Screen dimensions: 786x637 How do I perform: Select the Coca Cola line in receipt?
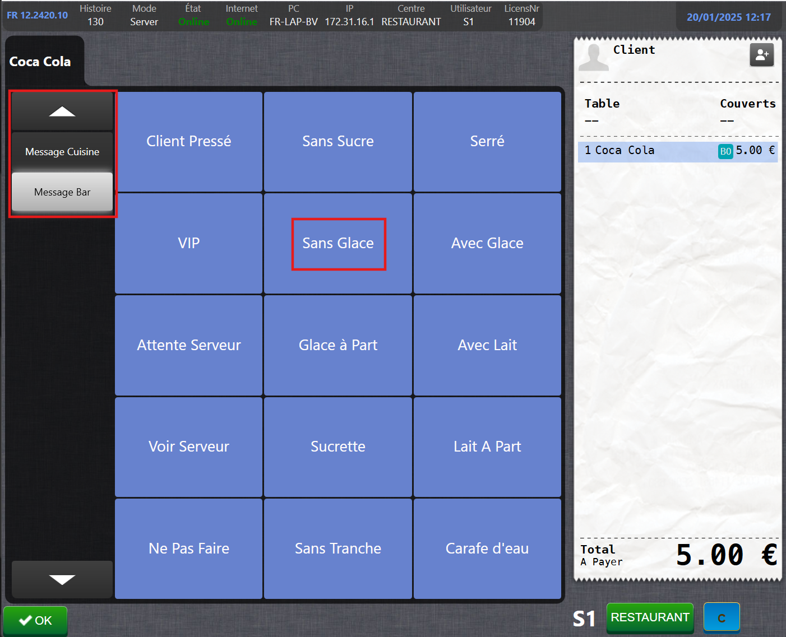tap(645, 151)
